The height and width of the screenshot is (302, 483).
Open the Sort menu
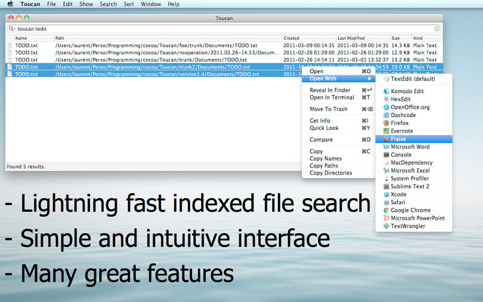[129, 4]
